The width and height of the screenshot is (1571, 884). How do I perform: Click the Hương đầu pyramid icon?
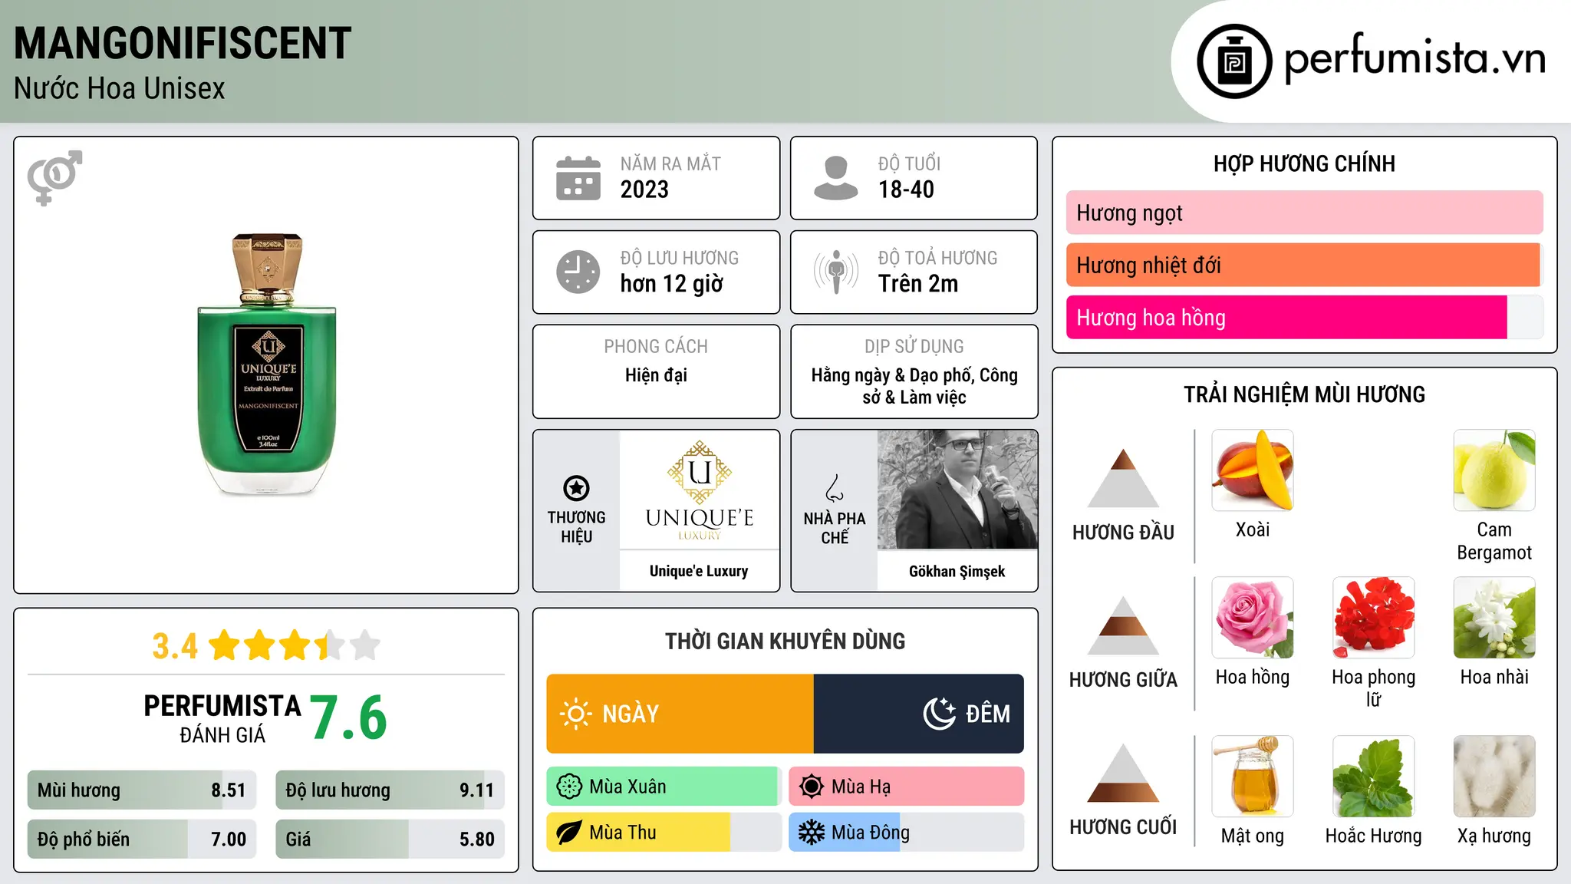point(1123,478)
